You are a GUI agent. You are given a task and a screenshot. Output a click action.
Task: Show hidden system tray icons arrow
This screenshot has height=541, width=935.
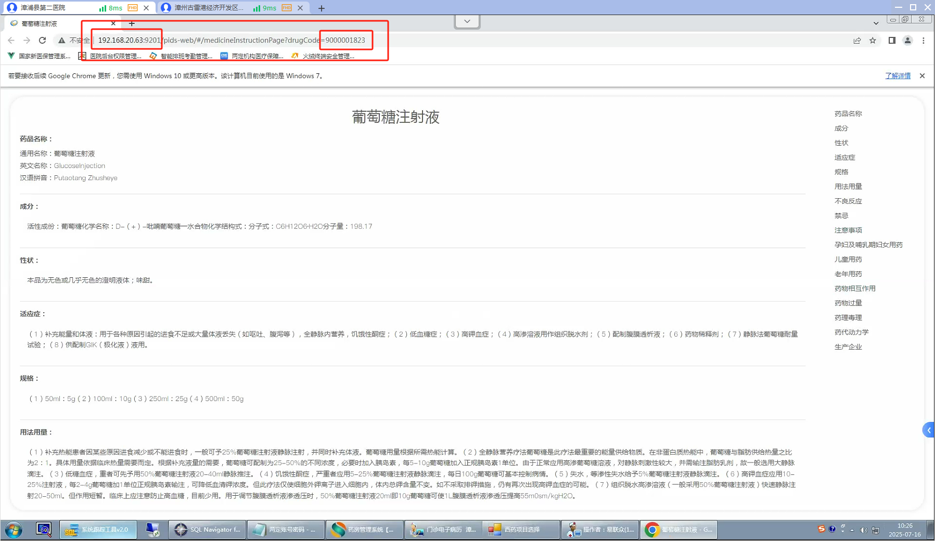pos(852,530)
